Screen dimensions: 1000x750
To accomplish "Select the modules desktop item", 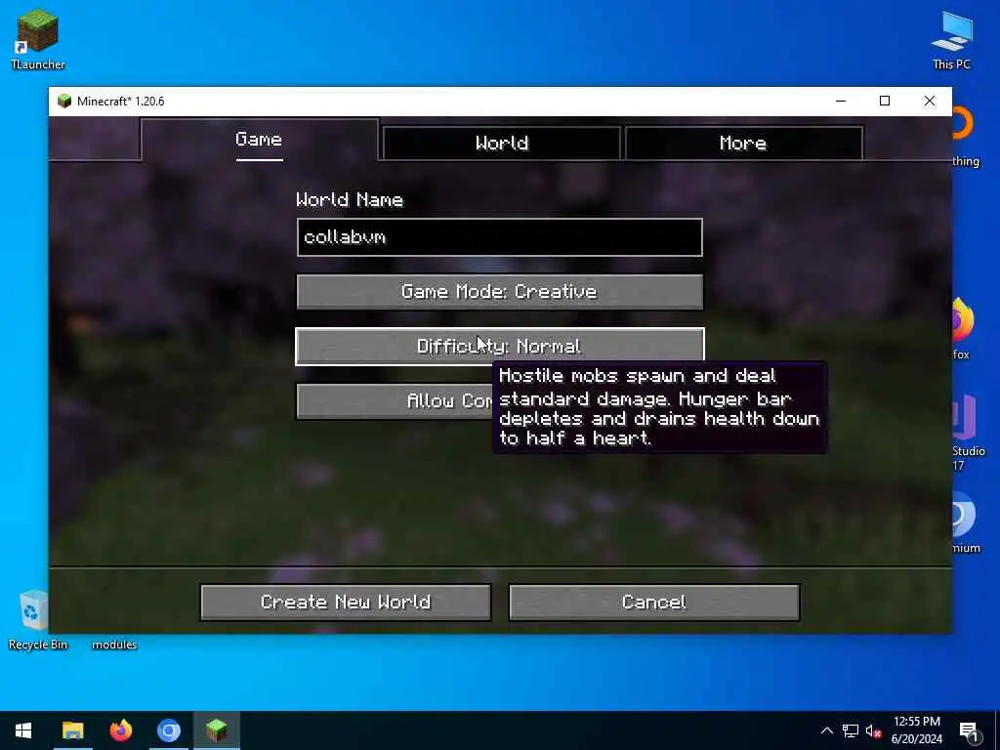I will [114, 645].
